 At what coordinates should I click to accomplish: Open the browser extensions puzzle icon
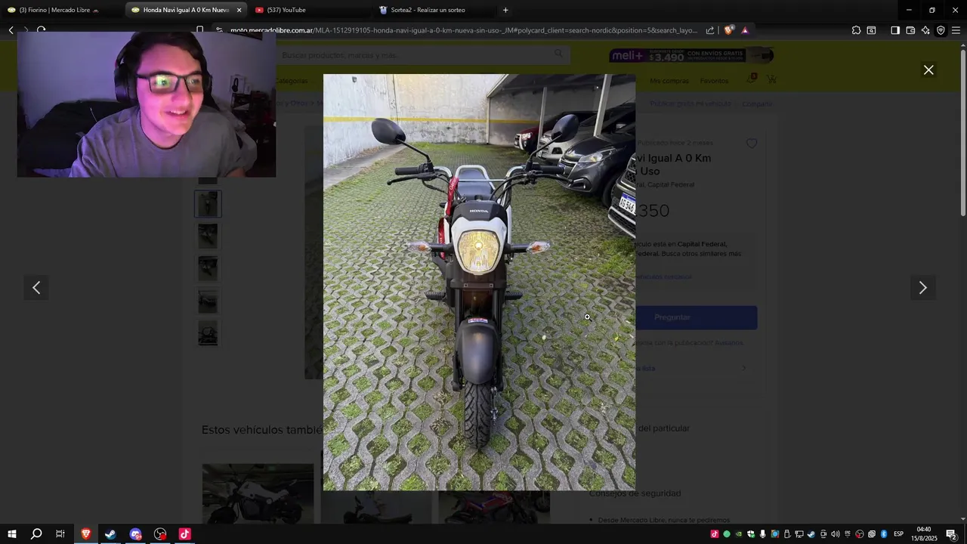pyautogui.click(x=856, y=30)
